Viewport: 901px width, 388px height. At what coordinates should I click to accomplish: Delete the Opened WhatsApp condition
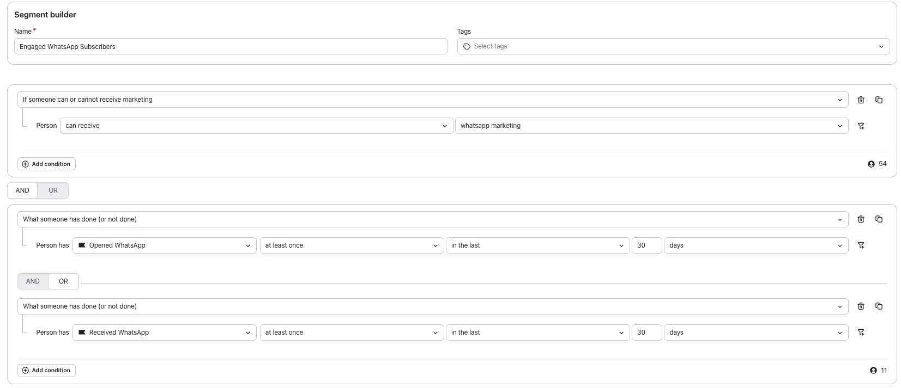coord(861,219)
